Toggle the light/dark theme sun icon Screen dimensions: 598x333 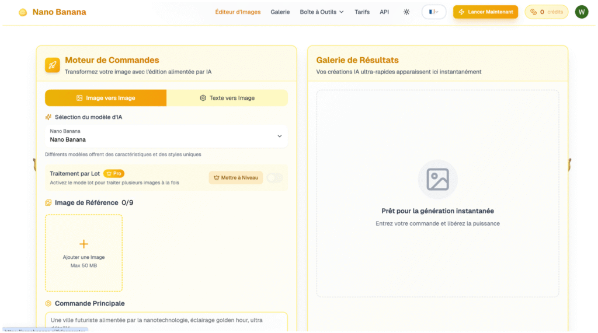(406, 12)
